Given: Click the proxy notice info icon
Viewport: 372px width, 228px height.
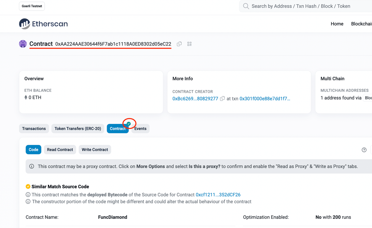Looking at the screenshot, I should coord(32,166).
